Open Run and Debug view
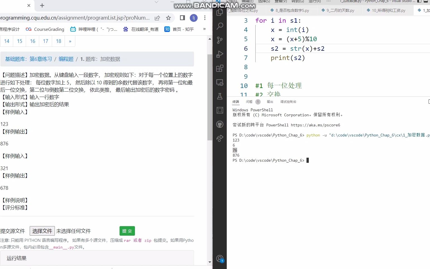 click(220, 54)
